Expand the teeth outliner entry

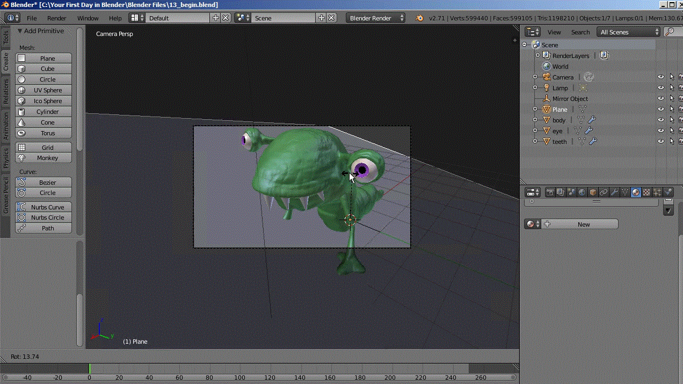(535, 141)
